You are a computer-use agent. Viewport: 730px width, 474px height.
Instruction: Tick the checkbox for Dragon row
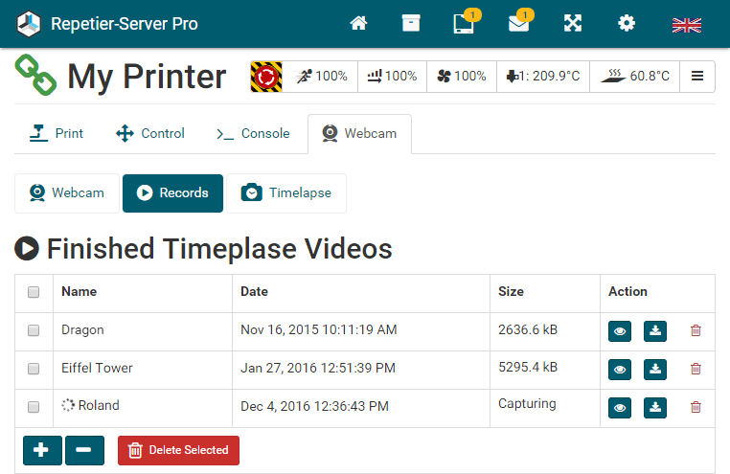pyautogui.click(x=34, y=330)
